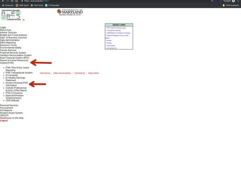This screenshot has height=181, width=241.
Task: Click the red Logout link
Action: [x=4, y=121]
